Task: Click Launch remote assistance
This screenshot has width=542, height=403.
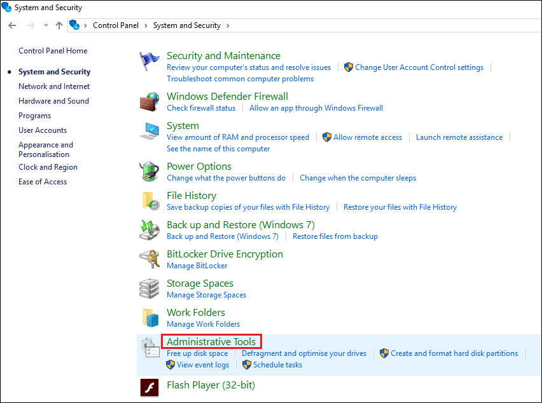Action: click(x=459, y=137)
